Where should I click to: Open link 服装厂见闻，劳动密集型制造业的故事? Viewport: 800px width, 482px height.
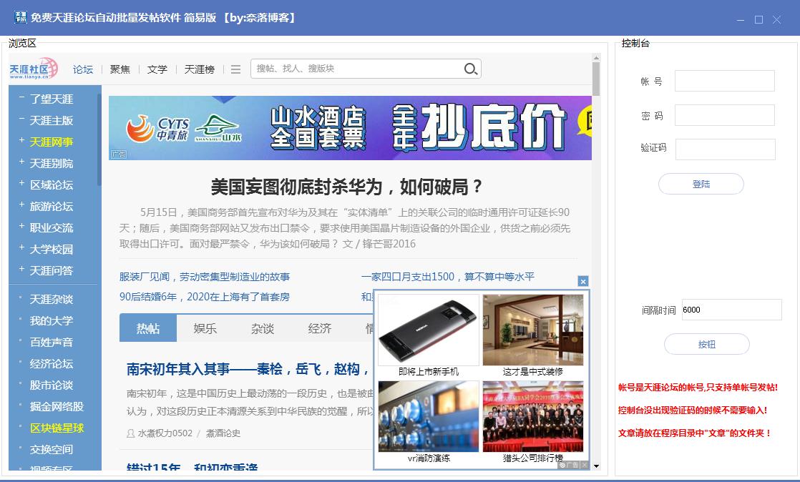[205, 277]
